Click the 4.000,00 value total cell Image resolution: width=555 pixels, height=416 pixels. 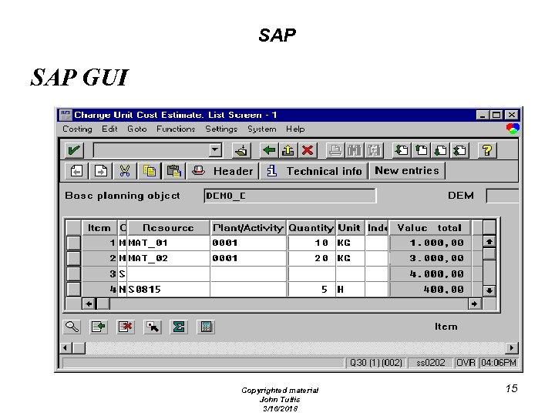click(430, 273)
